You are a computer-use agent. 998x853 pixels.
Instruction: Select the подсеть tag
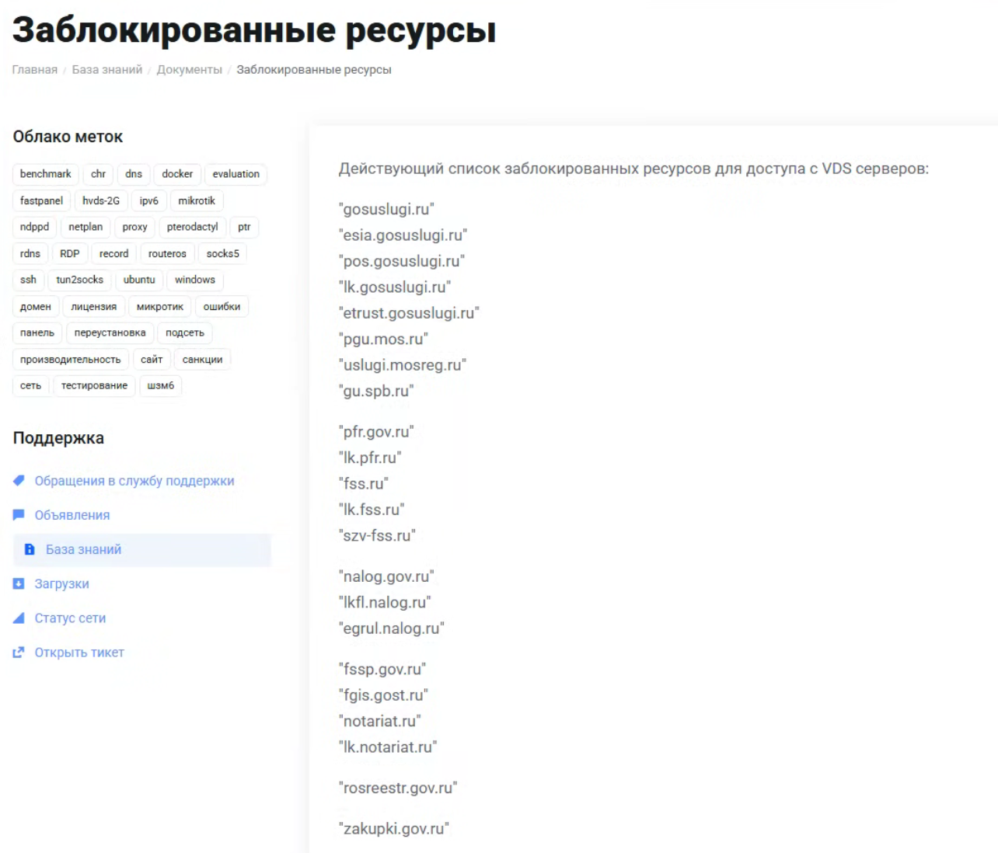[x=185, y=332]
